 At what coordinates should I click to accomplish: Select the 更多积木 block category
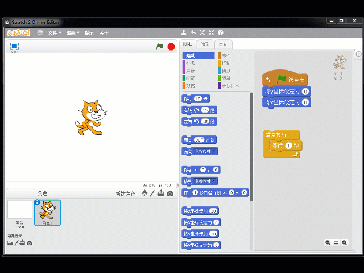pos(234,85)
